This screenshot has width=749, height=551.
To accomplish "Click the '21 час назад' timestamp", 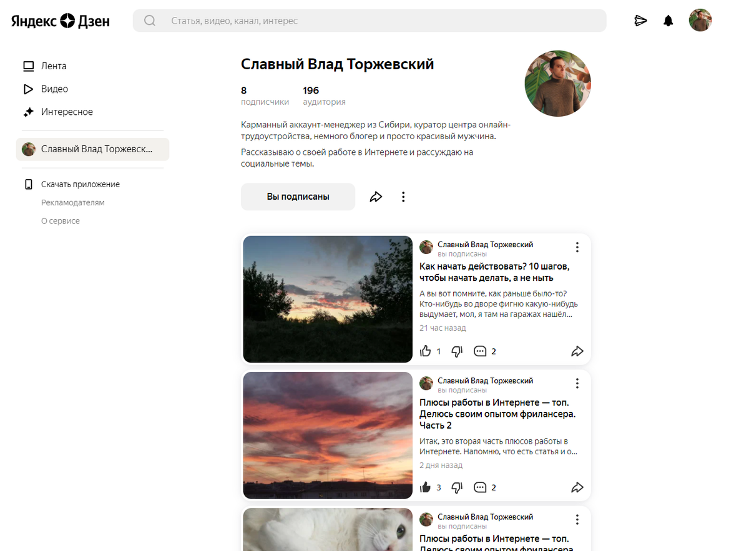I will point(443,328).
